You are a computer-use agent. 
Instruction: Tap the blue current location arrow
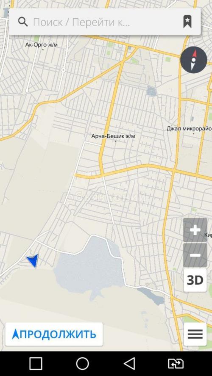pos(33,260)
